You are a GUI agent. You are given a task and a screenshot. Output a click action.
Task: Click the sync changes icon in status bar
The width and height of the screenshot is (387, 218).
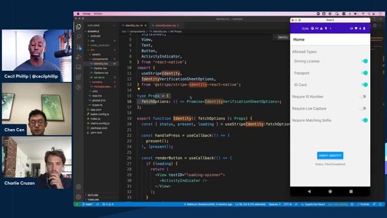tap(97, 205)
